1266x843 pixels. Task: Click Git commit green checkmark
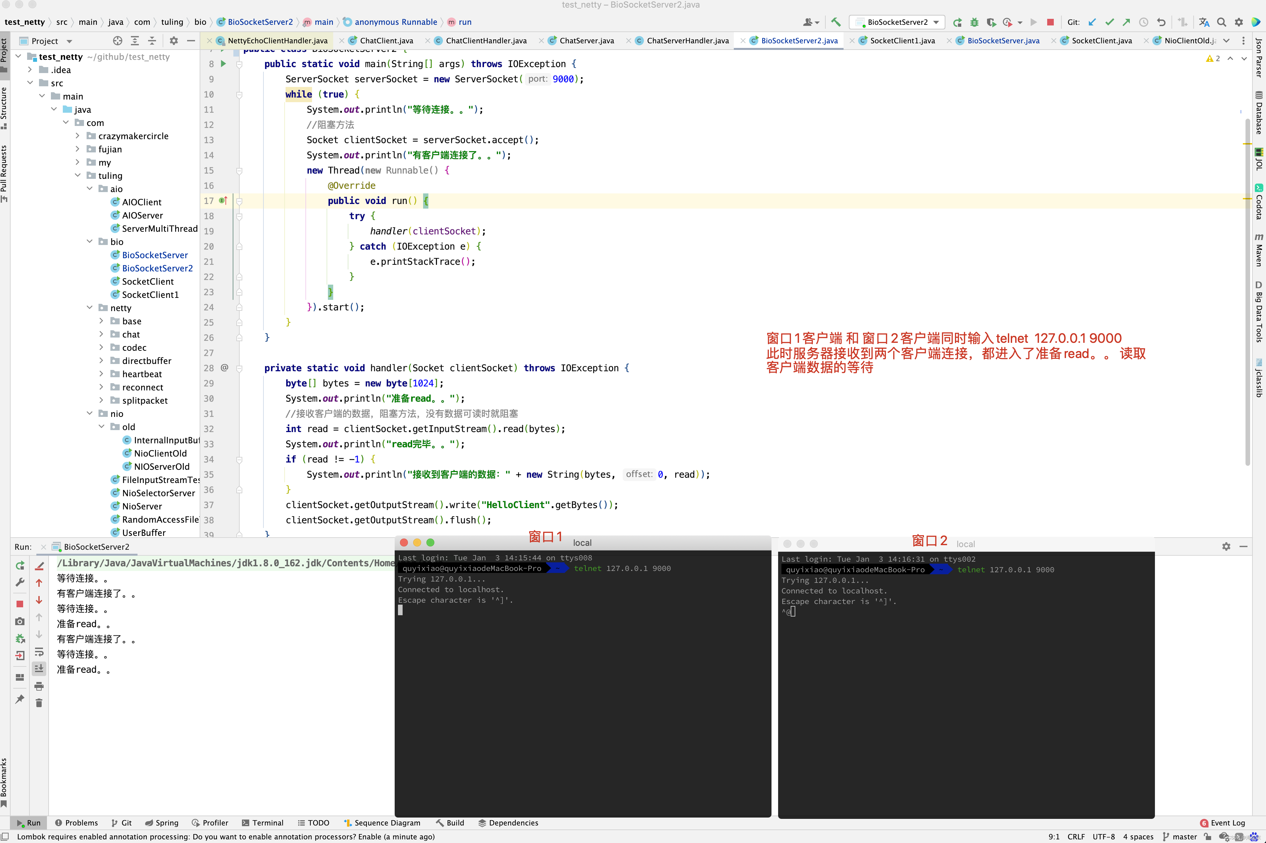(1109, 22)
